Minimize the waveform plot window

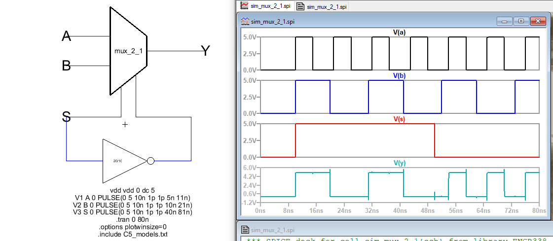(504, 21)
